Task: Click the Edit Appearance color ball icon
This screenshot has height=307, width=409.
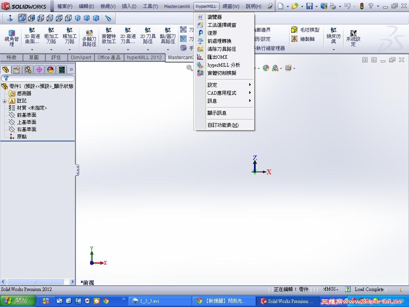Action: tap(266, 68)
